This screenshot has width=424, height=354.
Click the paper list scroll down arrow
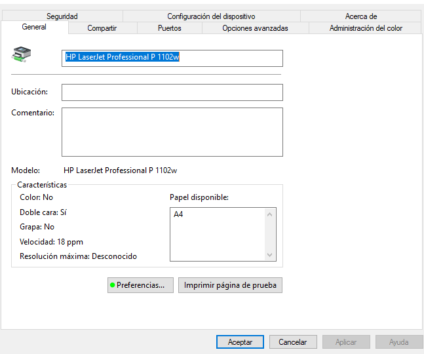[x=269, y=255]
